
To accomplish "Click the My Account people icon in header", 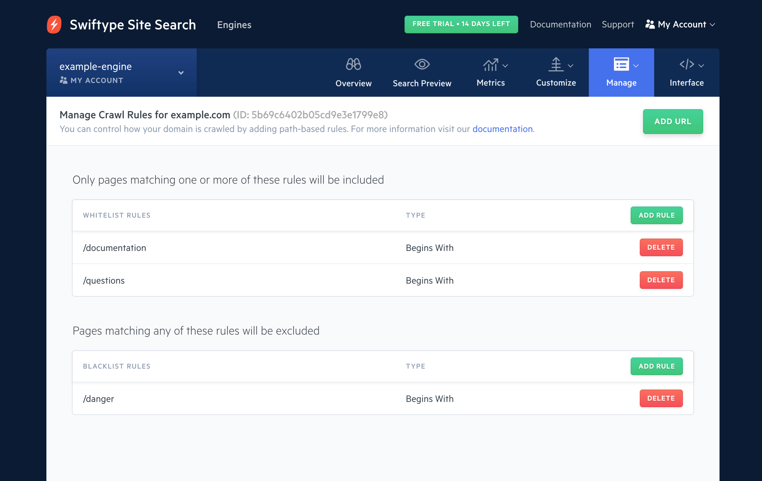I will click(650, 24).
